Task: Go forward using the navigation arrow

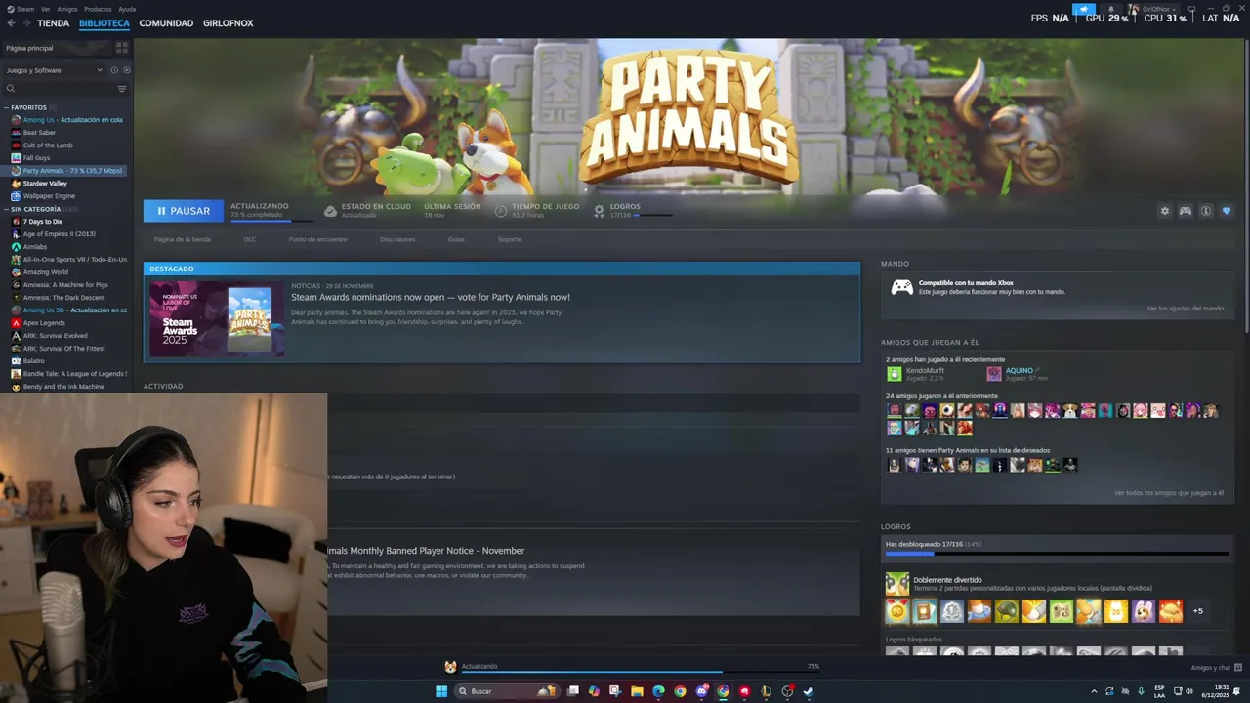Action: (x=25, y=23)
